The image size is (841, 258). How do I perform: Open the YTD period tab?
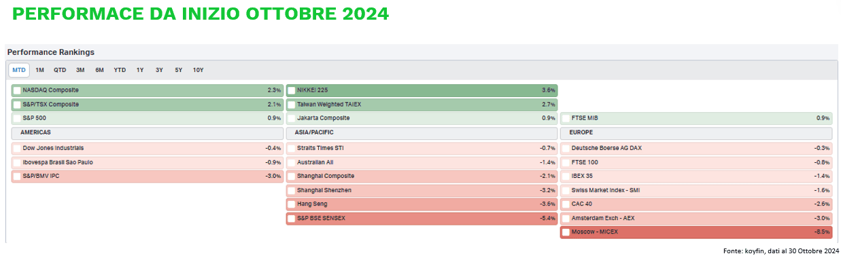coord(120,70)
